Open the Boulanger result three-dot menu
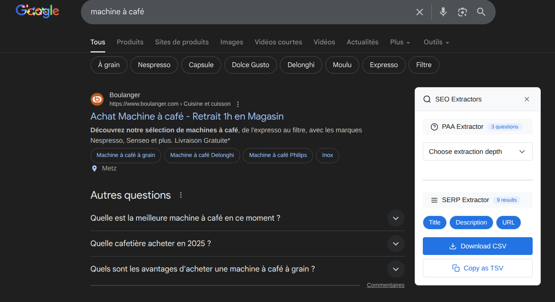This screenshot has height=302, width=555. click(238, 104)
